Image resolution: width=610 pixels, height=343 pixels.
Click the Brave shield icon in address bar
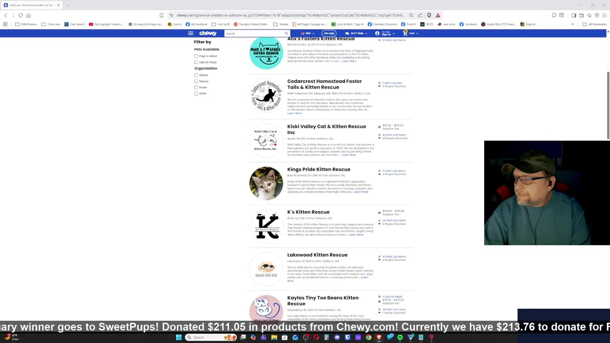429,15
